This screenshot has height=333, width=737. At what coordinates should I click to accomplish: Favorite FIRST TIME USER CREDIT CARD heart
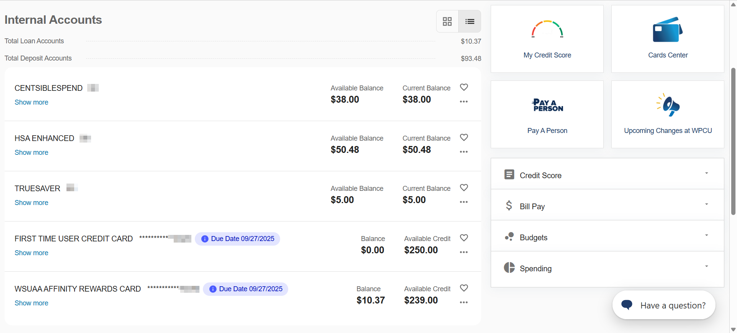click(x=464, y=238)
